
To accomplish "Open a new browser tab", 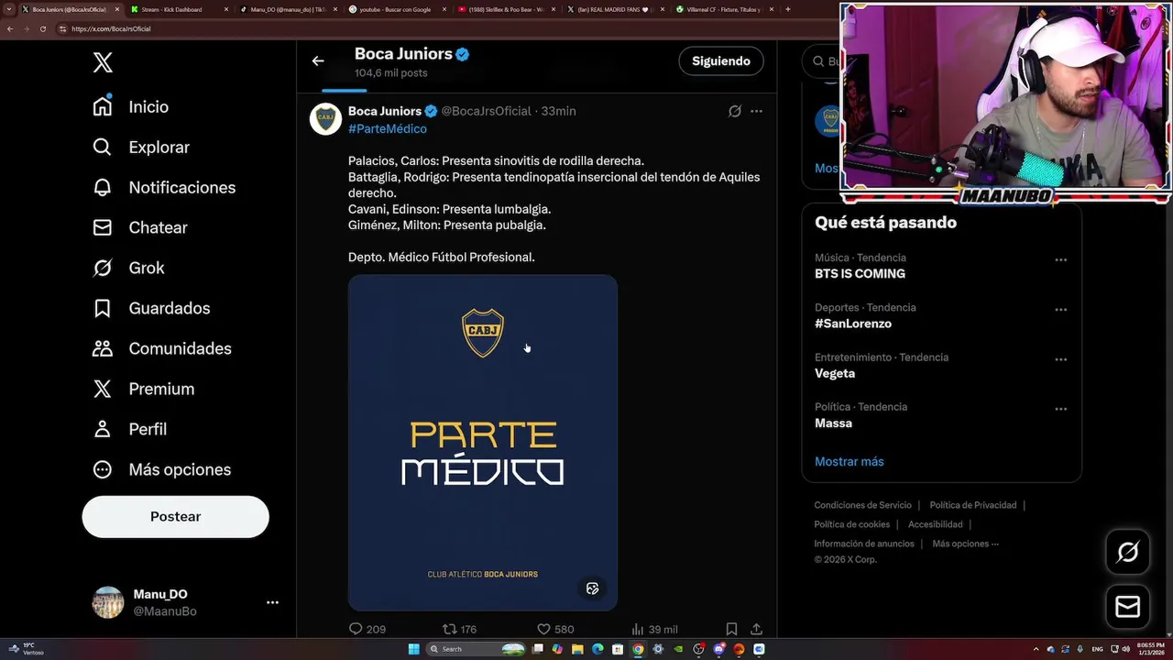I will tap(788, 9).
